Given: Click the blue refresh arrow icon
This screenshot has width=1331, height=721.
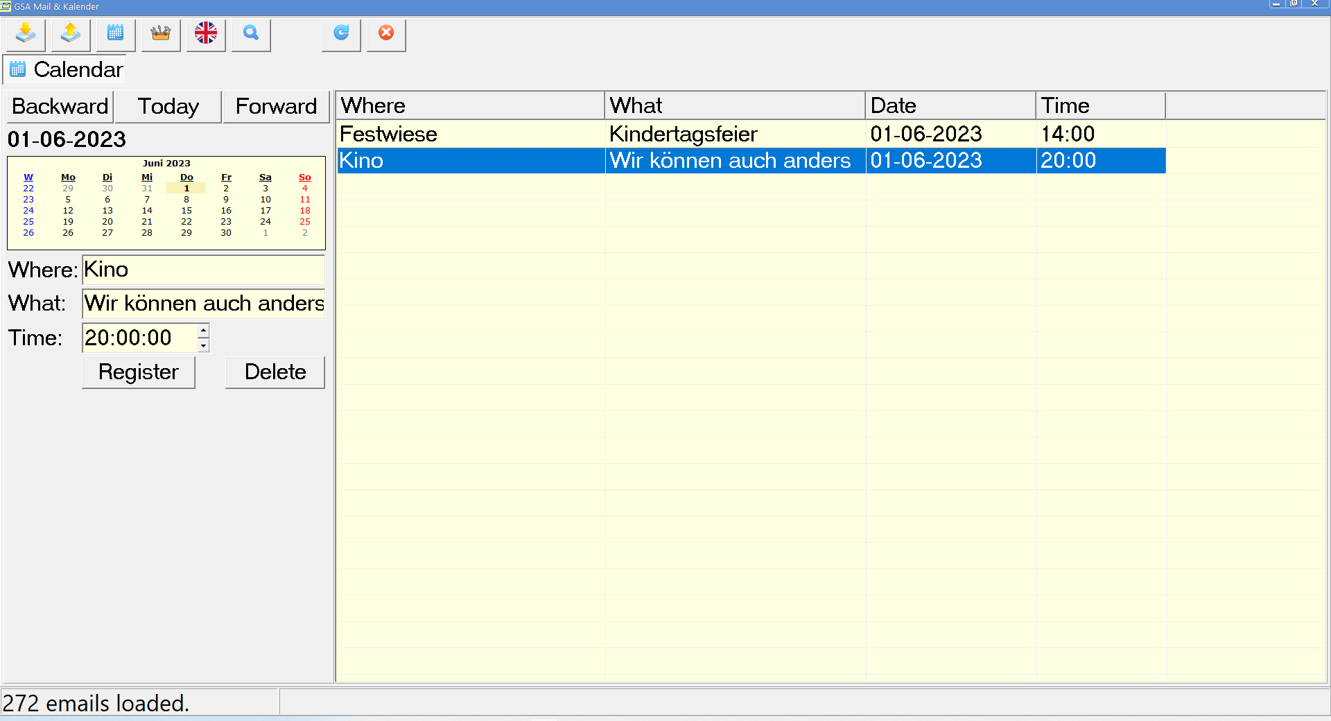Looking at the screenshot, I should pyautogui.click(x=341, y=34).
